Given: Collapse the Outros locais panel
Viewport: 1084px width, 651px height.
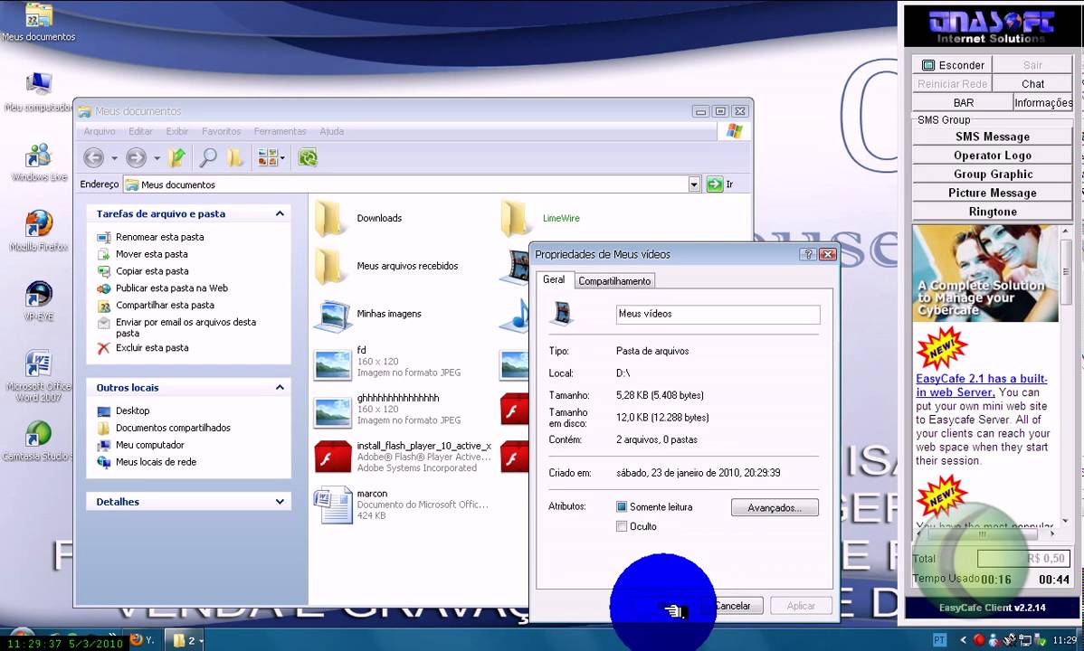Looking at the screenshot, I should click(x=280, y=388).
